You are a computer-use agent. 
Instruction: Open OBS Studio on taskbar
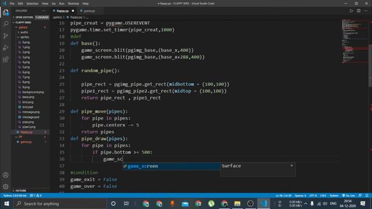pyautogui.click(x=251, y=204)
